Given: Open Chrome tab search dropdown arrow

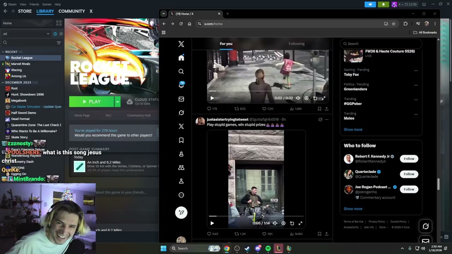Looking at the screenshot, I should (x=163, y=14).
